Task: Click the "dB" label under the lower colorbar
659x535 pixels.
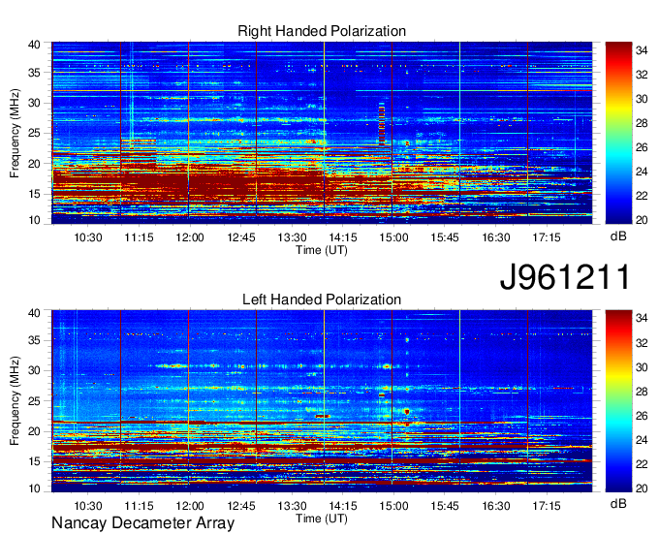Action: 618,503
